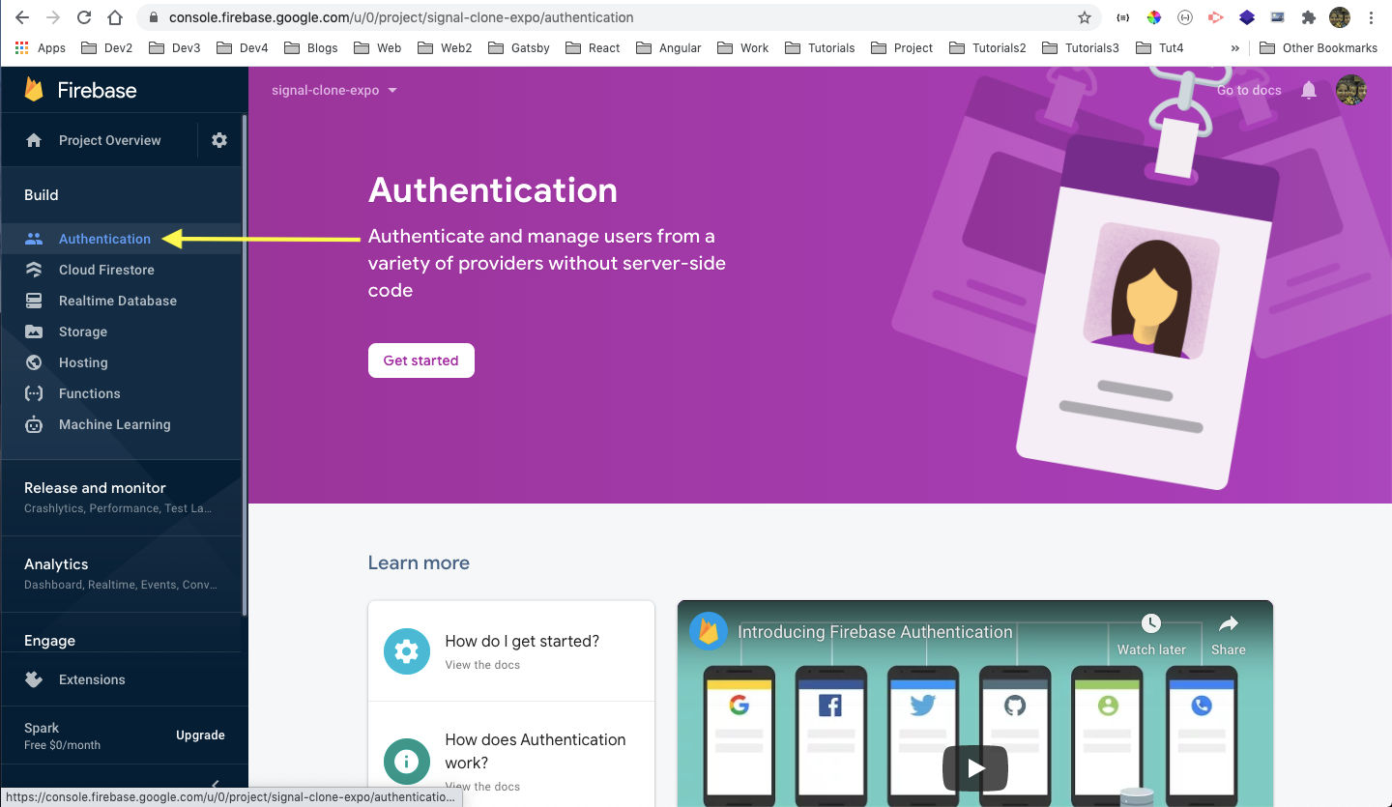Show more bookmarks with the double chevron

click(x=1235, y=47)
